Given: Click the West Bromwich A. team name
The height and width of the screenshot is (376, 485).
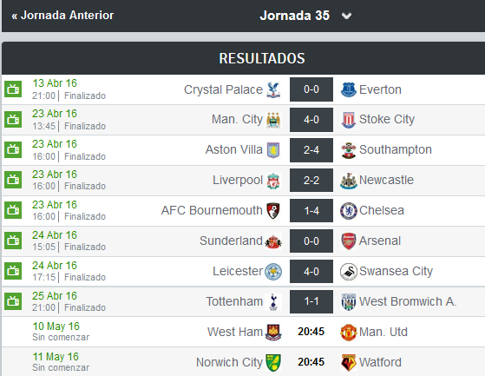Looking at the screenshot, I should [408, 301].
